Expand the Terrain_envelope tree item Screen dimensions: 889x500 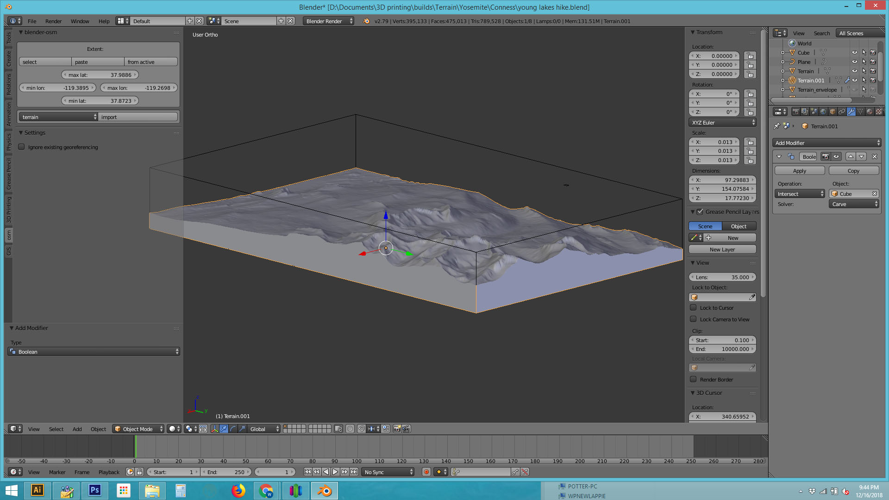pyautogui.click(x=783, y=90)
